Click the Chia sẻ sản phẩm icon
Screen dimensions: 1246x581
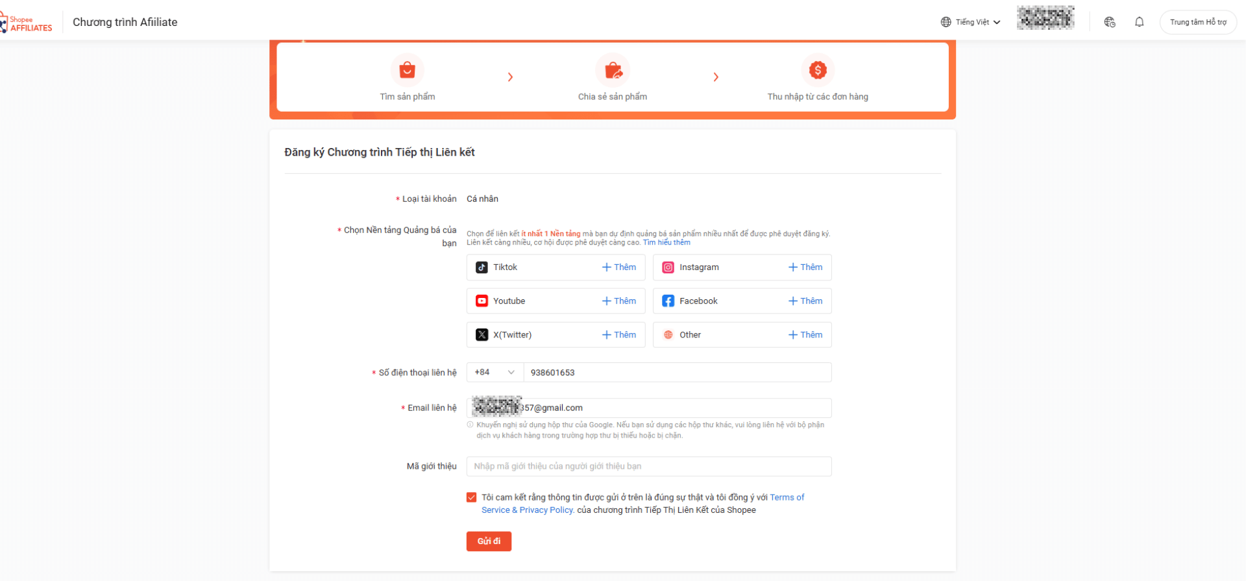point(613,70)
